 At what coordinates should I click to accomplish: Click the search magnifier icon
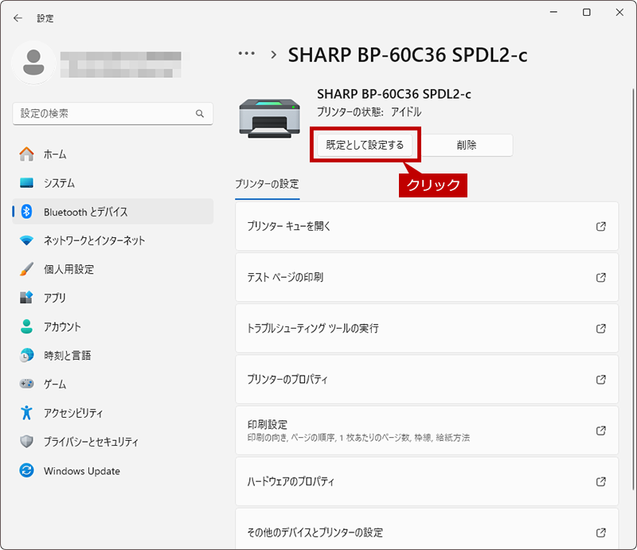200,114
